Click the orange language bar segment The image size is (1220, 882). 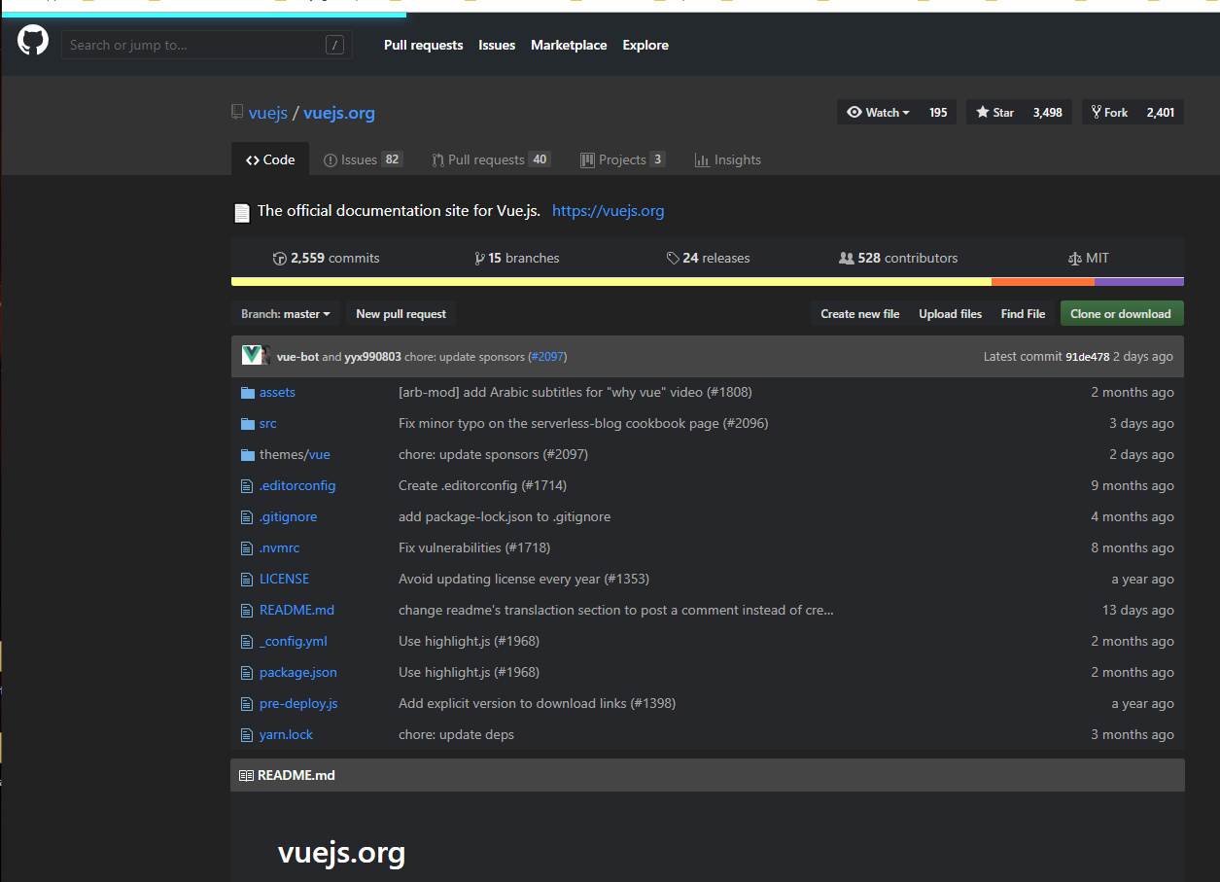tap(1043, 281)
